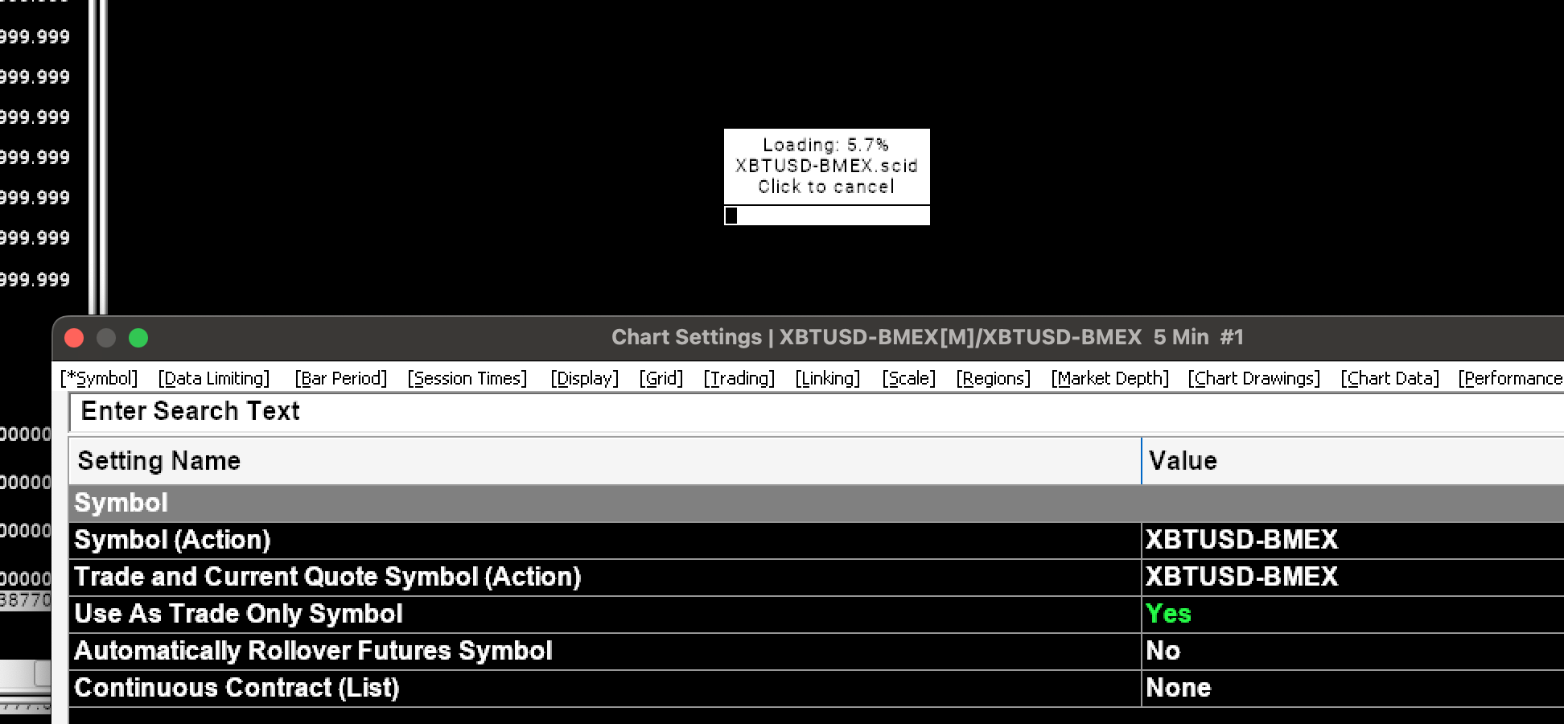Switch to the [Bar Period] tab
Image resolution: width=1564 pixels, height=724 pixels.
tap(340, 378)
